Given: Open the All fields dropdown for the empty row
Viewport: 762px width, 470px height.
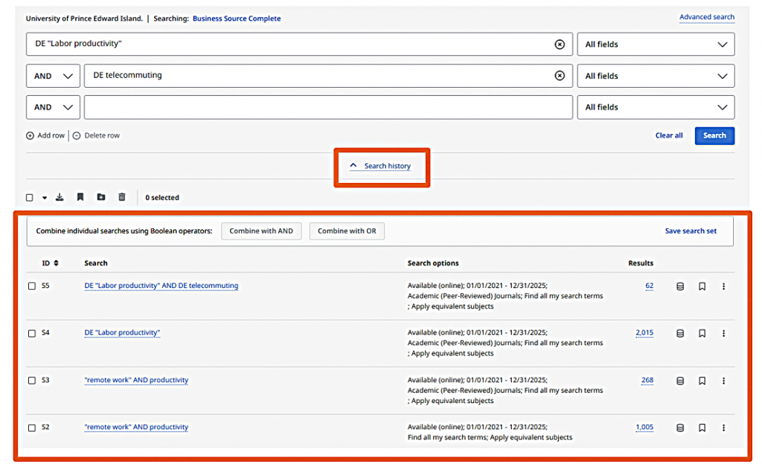Looking at the screenshot, I should [656, 107].
